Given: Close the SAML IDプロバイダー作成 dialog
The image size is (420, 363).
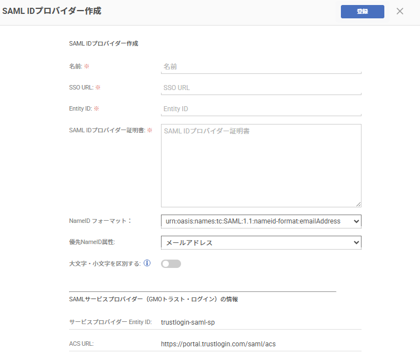Looking at the screenshot, I should [399, 11].
